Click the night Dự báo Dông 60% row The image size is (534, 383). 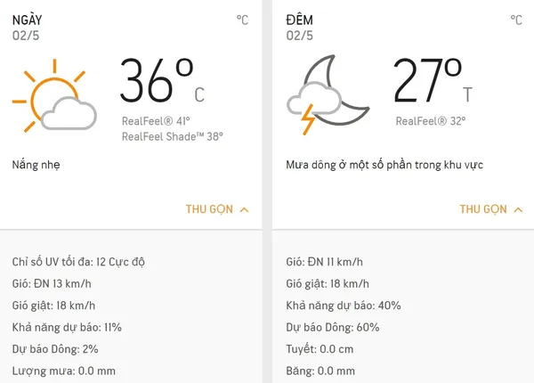(x=333, y=328)
